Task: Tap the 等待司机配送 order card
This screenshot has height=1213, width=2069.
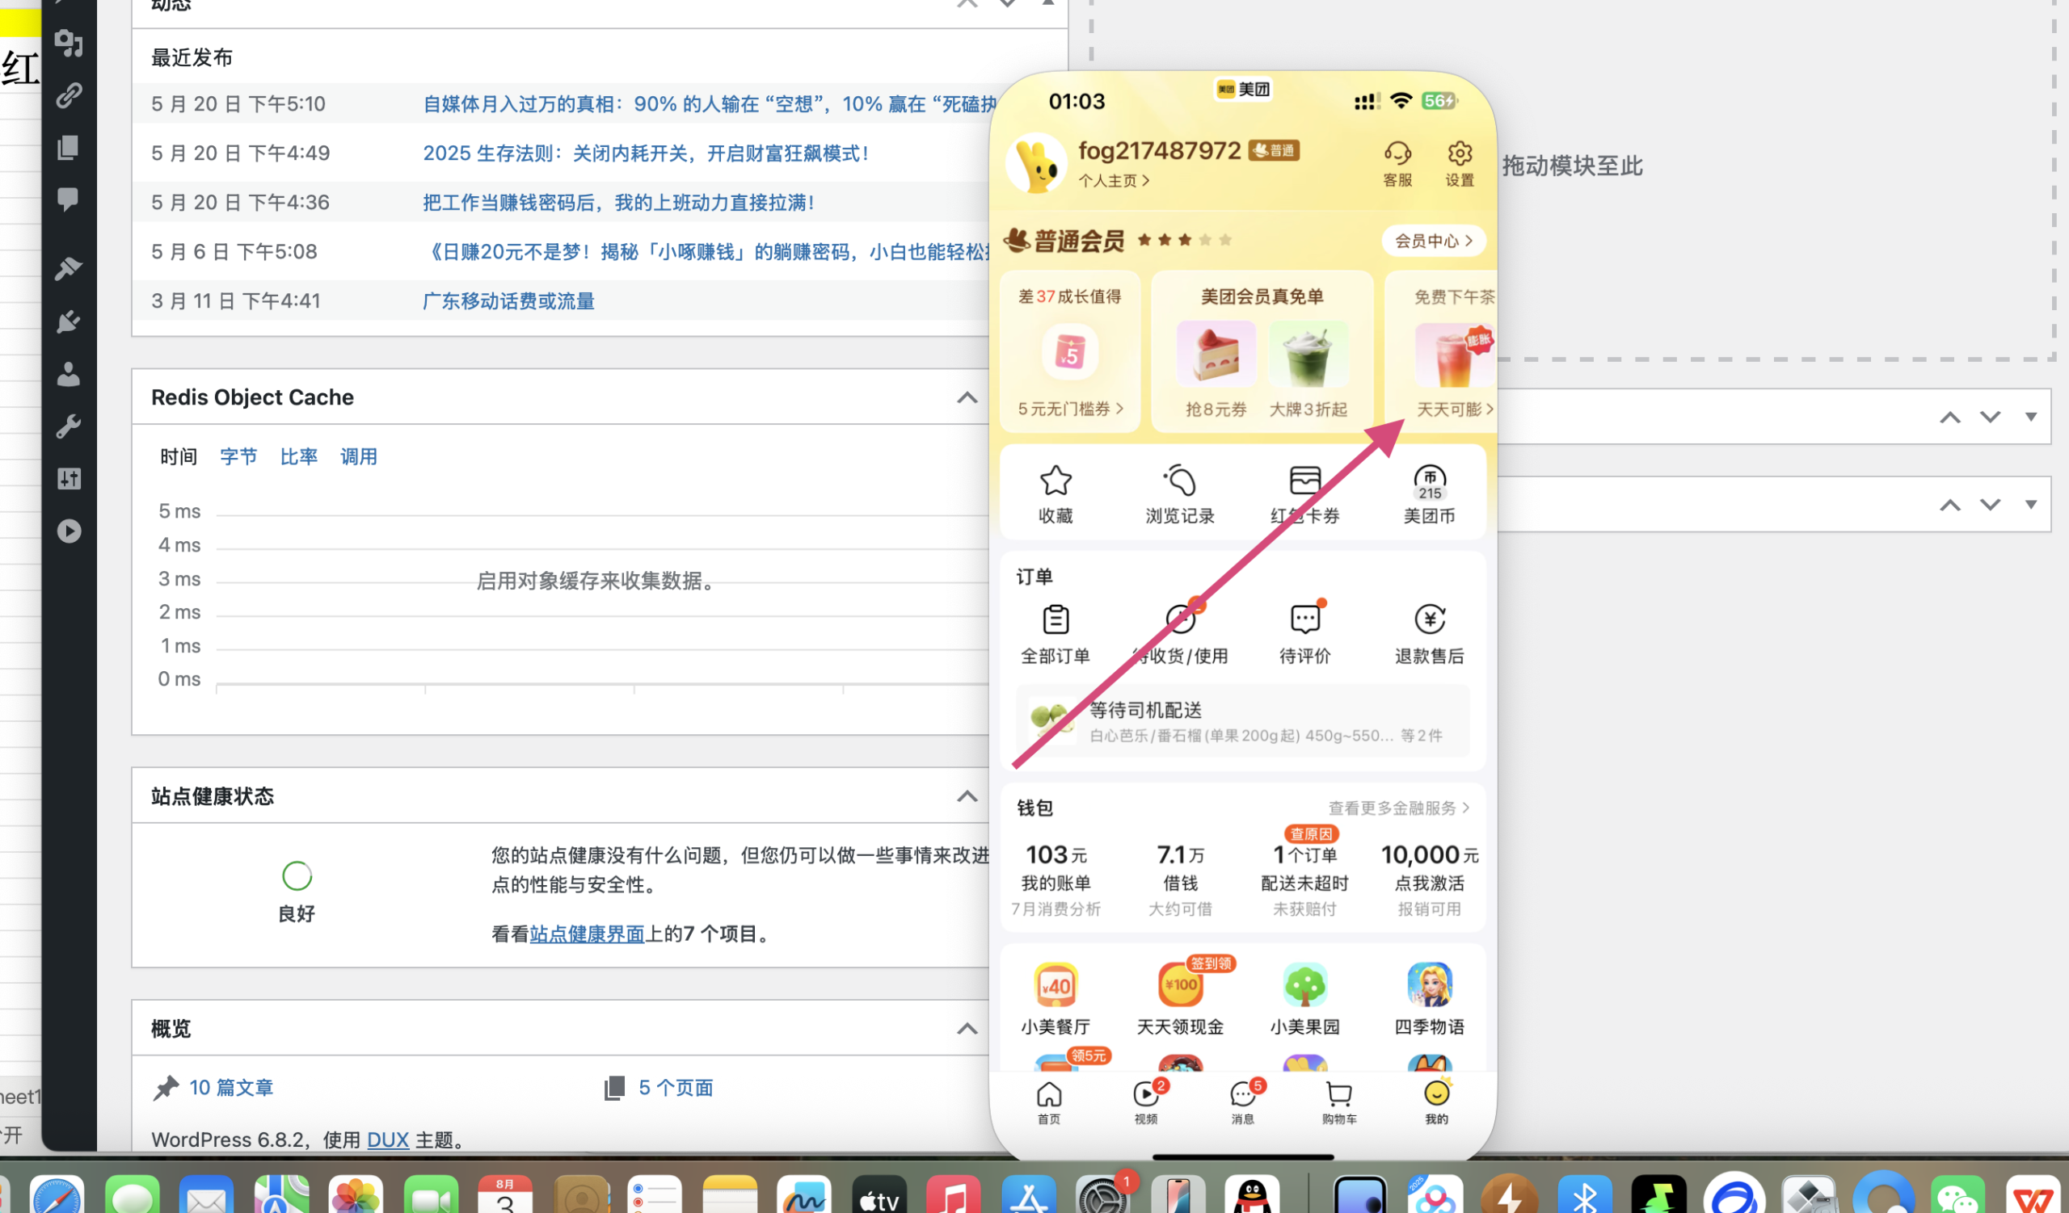Action: 1243,722
